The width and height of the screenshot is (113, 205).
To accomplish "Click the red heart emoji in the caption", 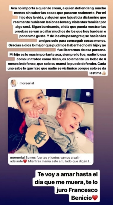I will (25, 161).
